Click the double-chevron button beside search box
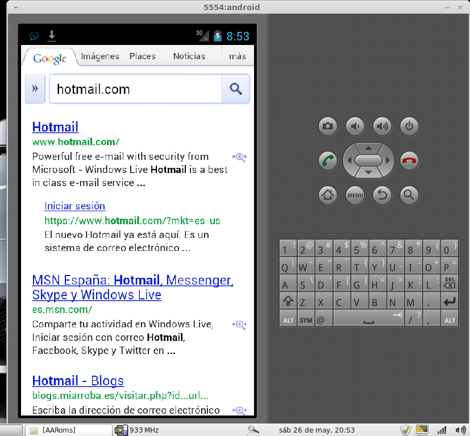The height and width of the screenshot is (436, 470). (35, 89)
